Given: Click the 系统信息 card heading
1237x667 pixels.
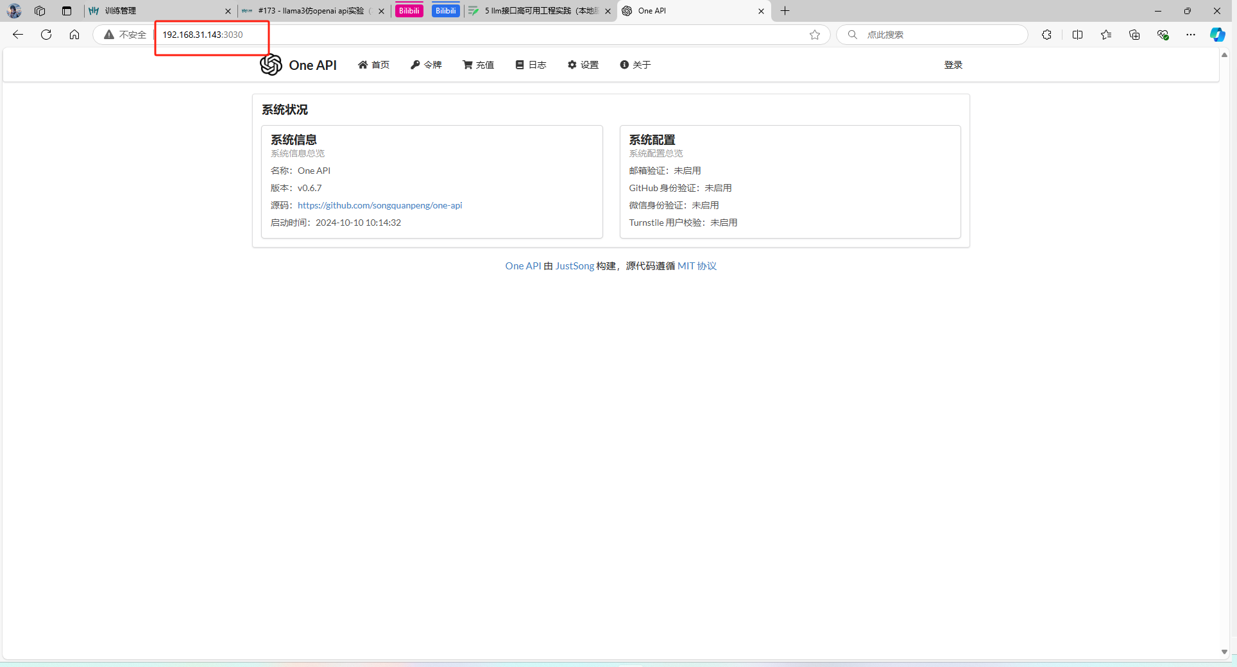Looking at the screenshot, I should (x=293, y=140).
